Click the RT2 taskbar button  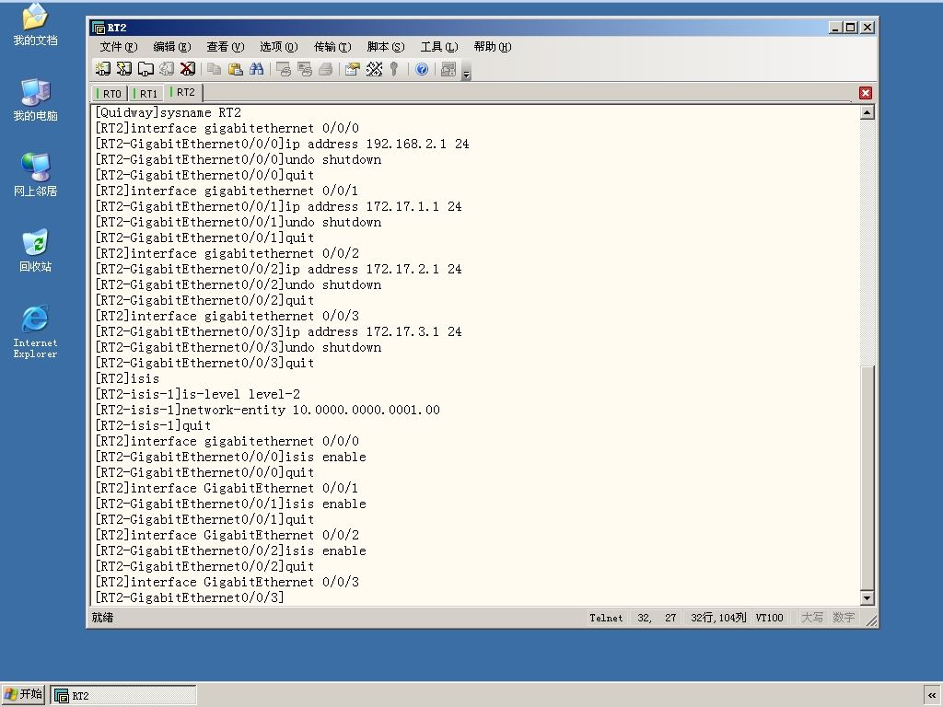point(123,696)
